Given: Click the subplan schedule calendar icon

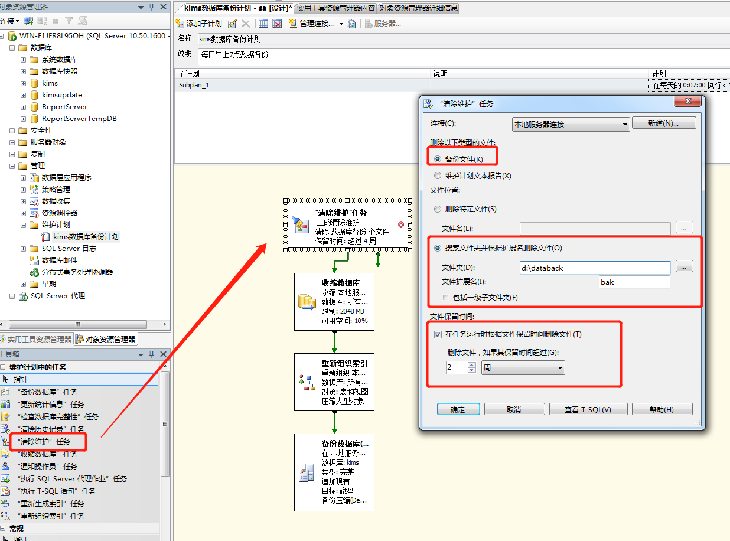Looking at the screenshot, I should tap(263, 24).
